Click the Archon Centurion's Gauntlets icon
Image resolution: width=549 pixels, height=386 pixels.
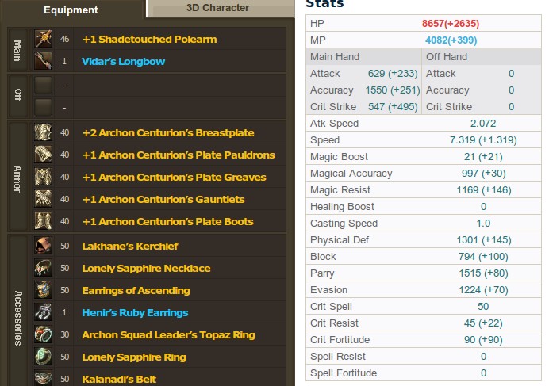coord(44,199)
